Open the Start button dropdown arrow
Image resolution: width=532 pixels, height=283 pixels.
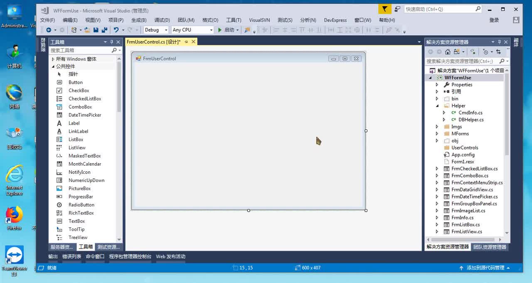tap(237, 30)
